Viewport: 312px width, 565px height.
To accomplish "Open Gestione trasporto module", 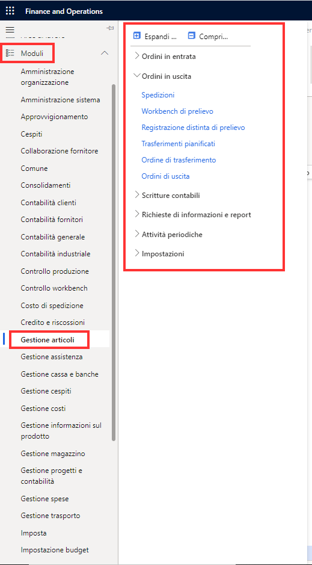I will (50, 515).
